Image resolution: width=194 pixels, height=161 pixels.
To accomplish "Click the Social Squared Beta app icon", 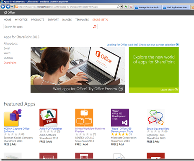I will pyautogui.click(x=155, y=118).
